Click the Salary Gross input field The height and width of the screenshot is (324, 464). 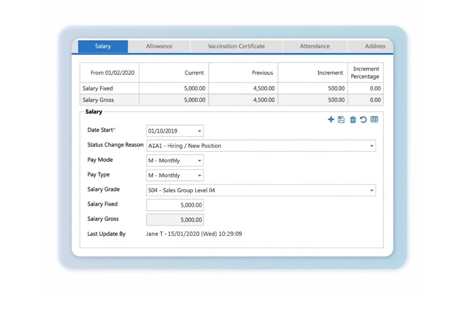click(x=175, y=220)
